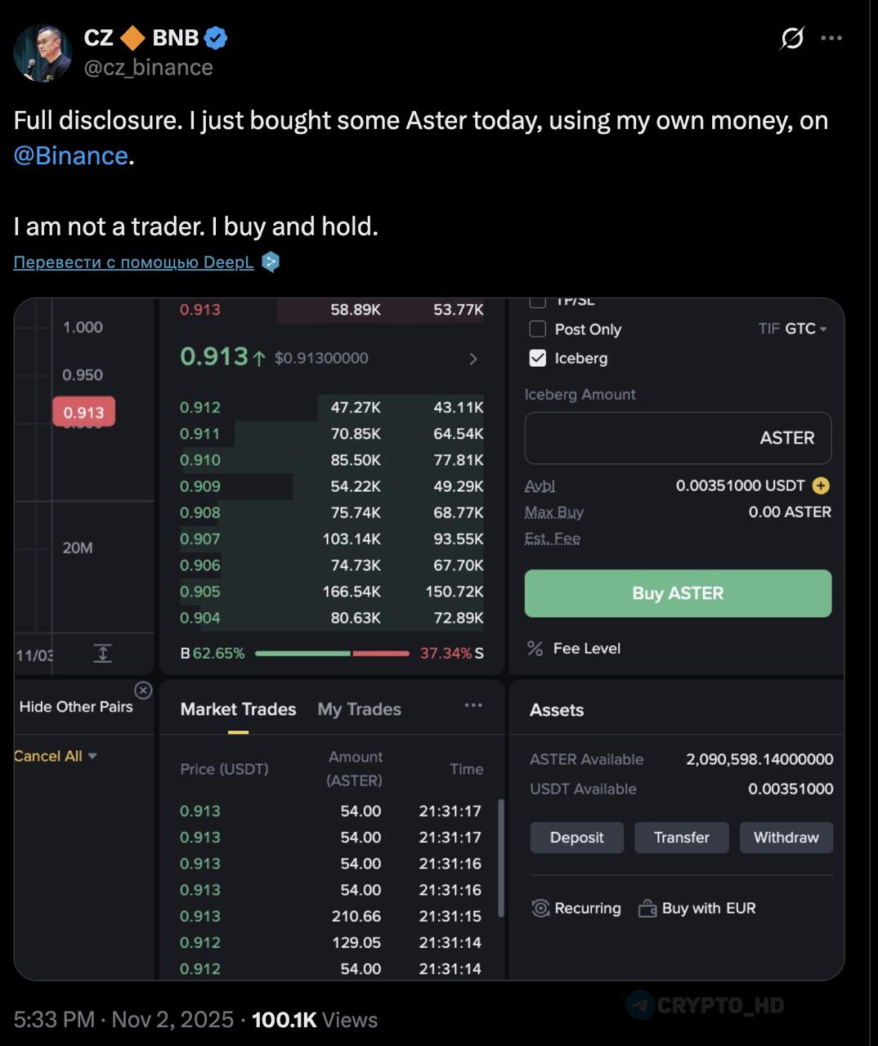Click the Grok icon on the tweet
The height and width of the screenshot is (1046, 878).
(x=792, y=38)
